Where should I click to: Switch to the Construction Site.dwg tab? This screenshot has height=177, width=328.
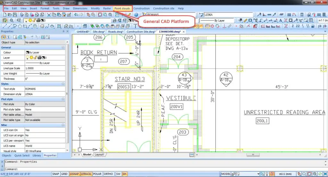pos(141,32)
